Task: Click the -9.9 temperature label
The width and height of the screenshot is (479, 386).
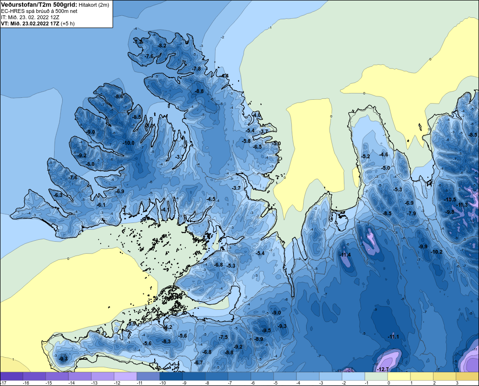Action: tap(423, 246)
